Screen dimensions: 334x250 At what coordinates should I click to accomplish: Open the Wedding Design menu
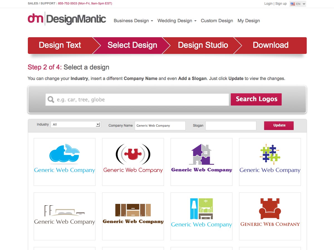click(x=175, y=21)
